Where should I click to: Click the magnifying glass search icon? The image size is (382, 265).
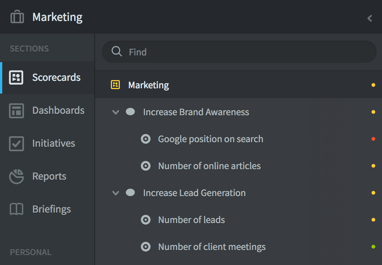(117, 52)
